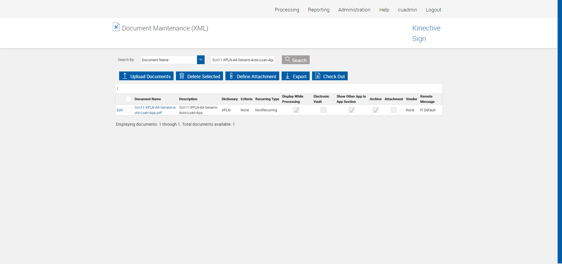Click page number 1 link

point(118,88)
